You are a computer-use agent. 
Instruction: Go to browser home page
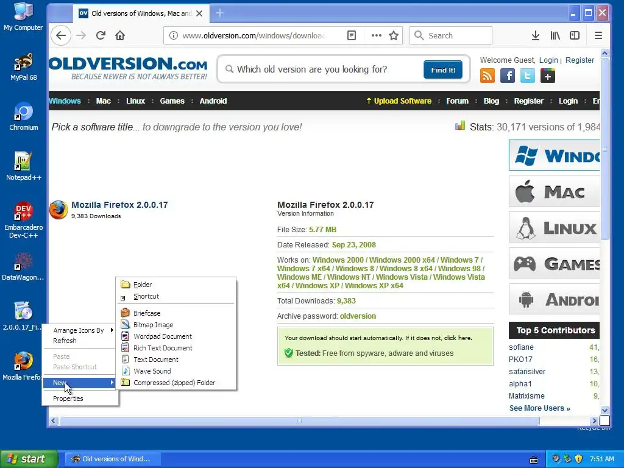tap(120, 35)
